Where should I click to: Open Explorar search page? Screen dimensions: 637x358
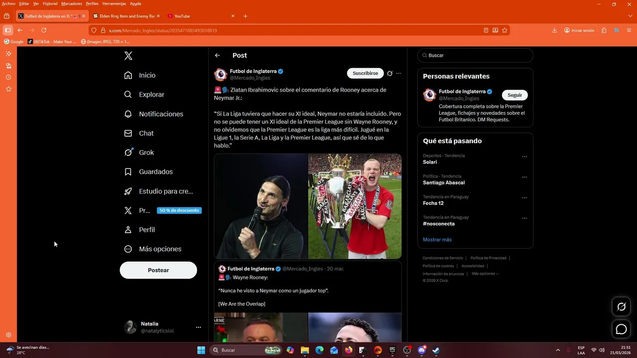click(x=144, y=94)
